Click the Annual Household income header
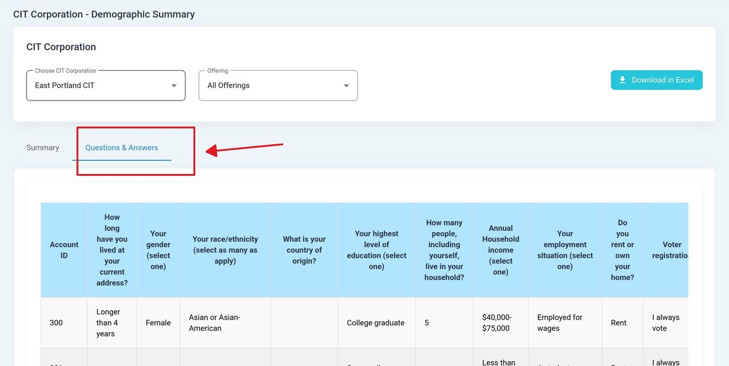 coord(500,250)
